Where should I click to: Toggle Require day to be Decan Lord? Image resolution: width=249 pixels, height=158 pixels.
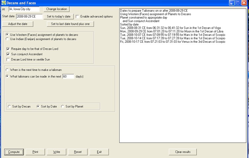coord(8,49)
